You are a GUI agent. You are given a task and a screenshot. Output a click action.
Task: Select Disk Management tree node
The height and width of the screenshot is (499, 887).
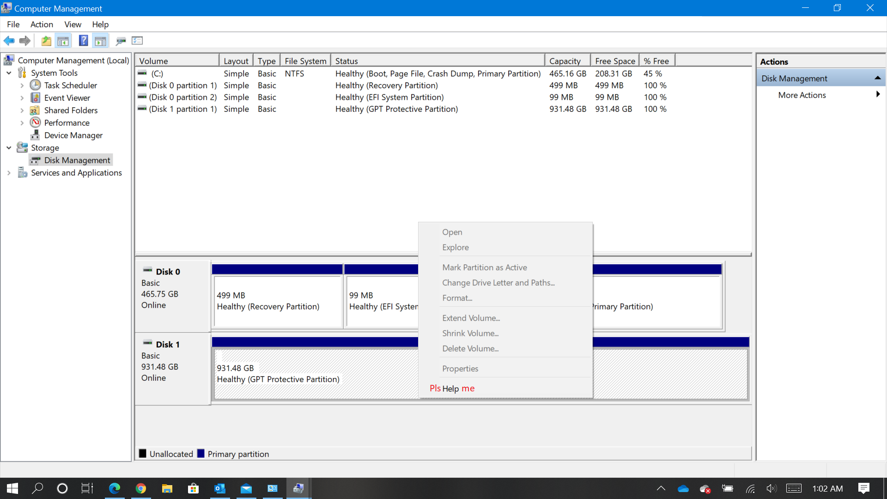[x=77, y=160]
